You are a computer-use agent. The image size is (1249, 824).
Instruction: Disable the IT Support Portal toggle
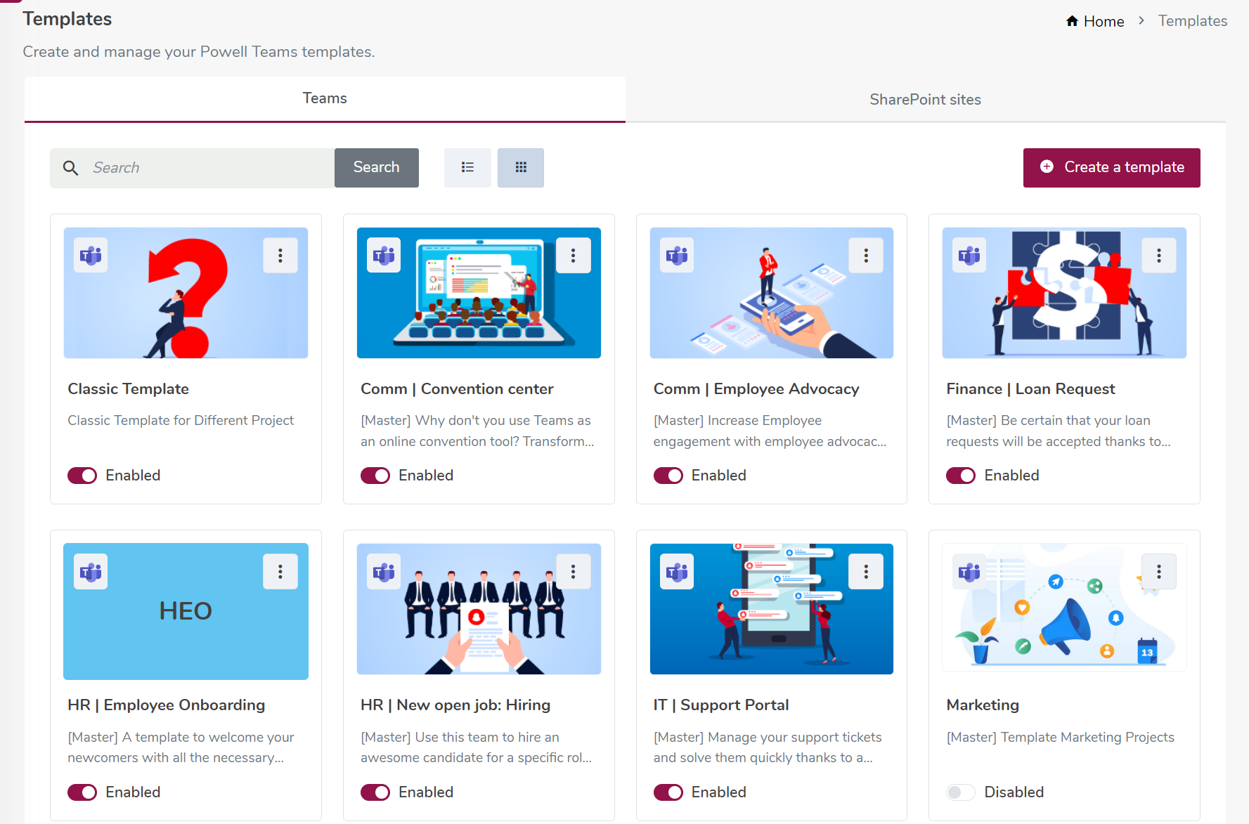coord(668,792)
